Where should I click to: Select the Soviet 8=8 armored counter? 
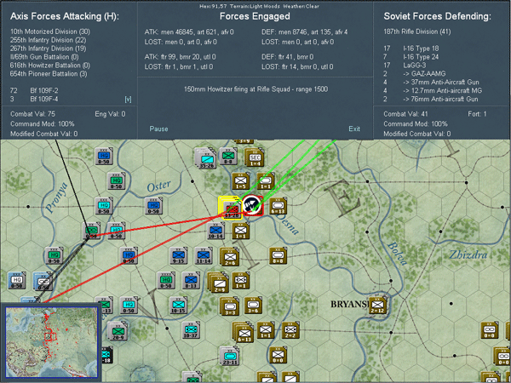[x=278, y=256]
